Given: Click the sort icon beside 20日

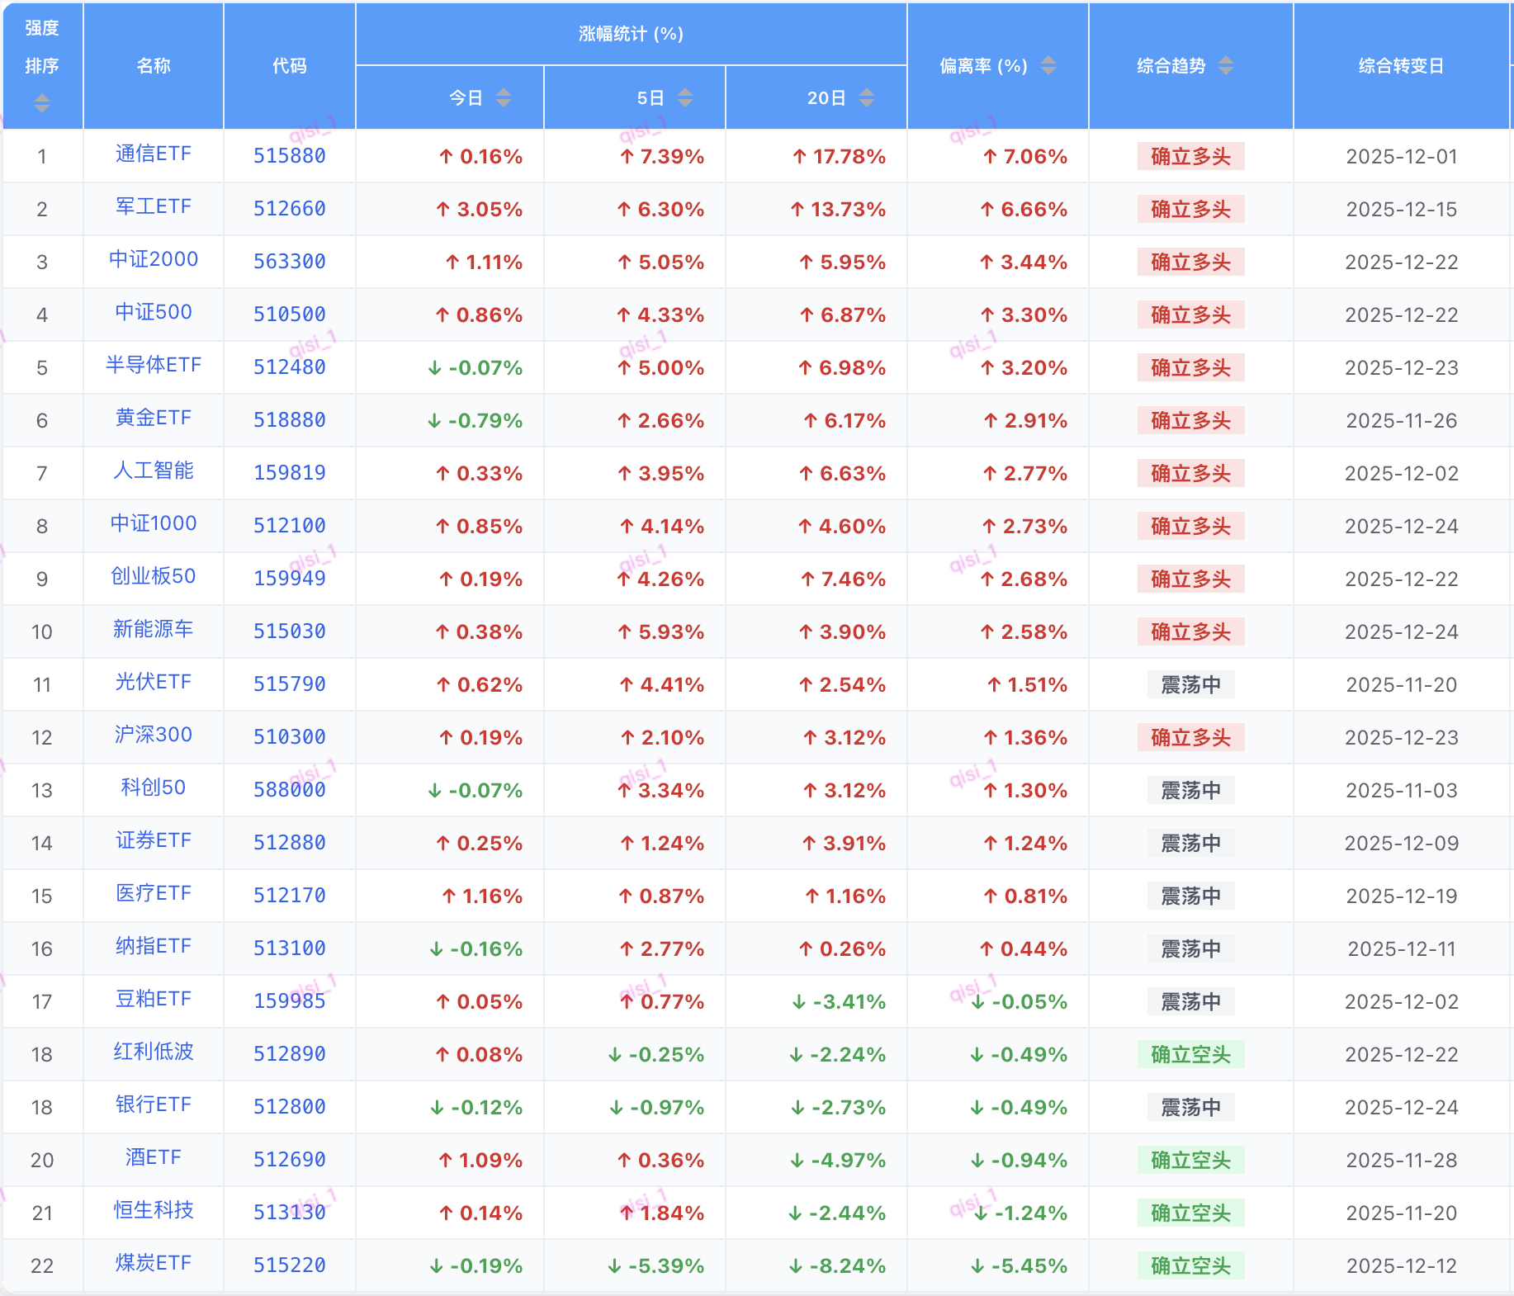Looking at the screenshot, I should pyautogui.click(x=866, y=98).
